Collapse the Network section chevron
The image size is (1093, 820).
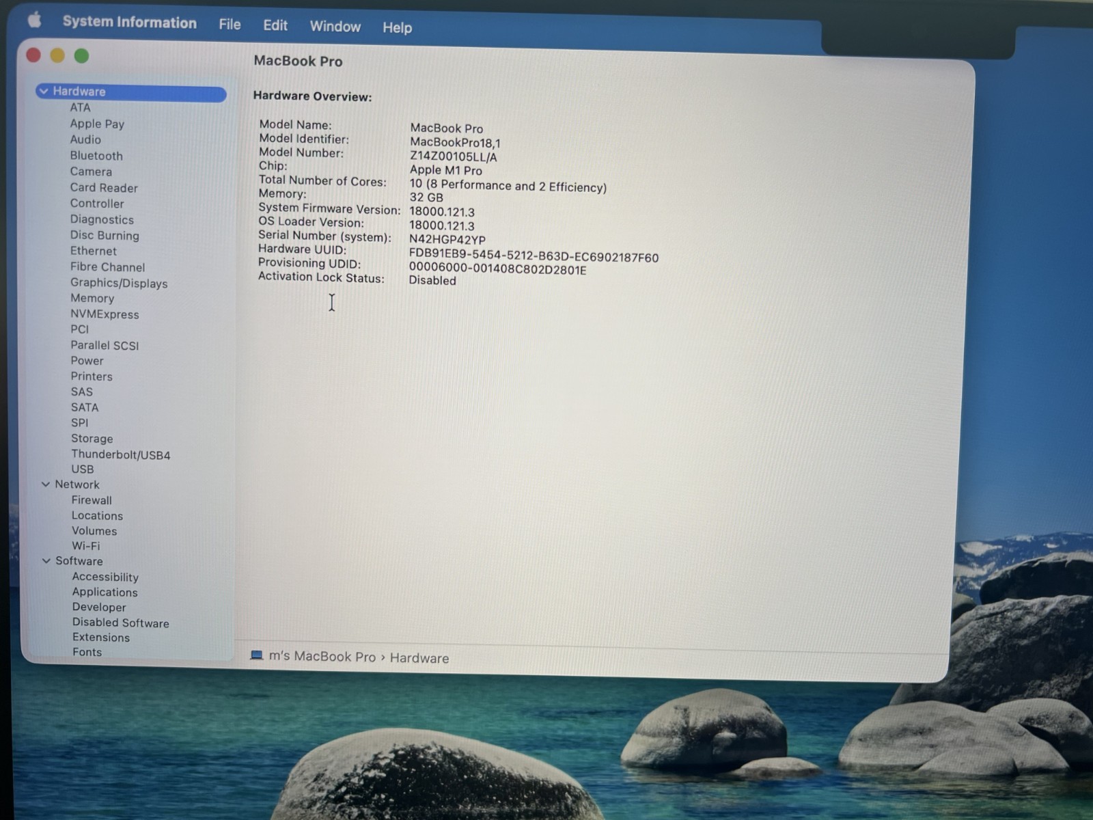46,484
